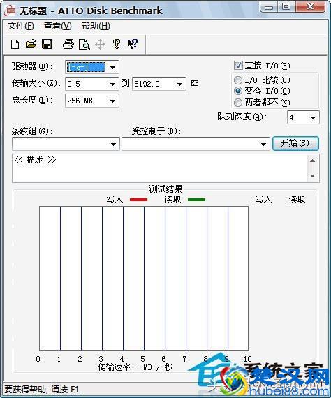The image size is (331, 398).
Task: Click the ATTO app icon in title bar
Action: pos(10,10)
